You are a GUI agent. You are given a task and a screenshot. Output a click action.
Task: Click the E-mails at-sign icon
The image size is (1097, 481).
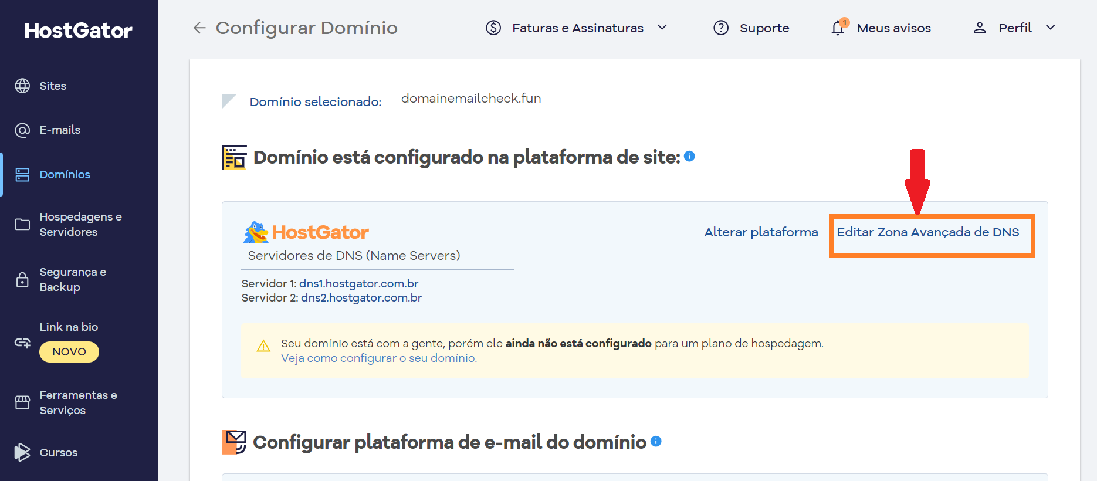point(22,130)
